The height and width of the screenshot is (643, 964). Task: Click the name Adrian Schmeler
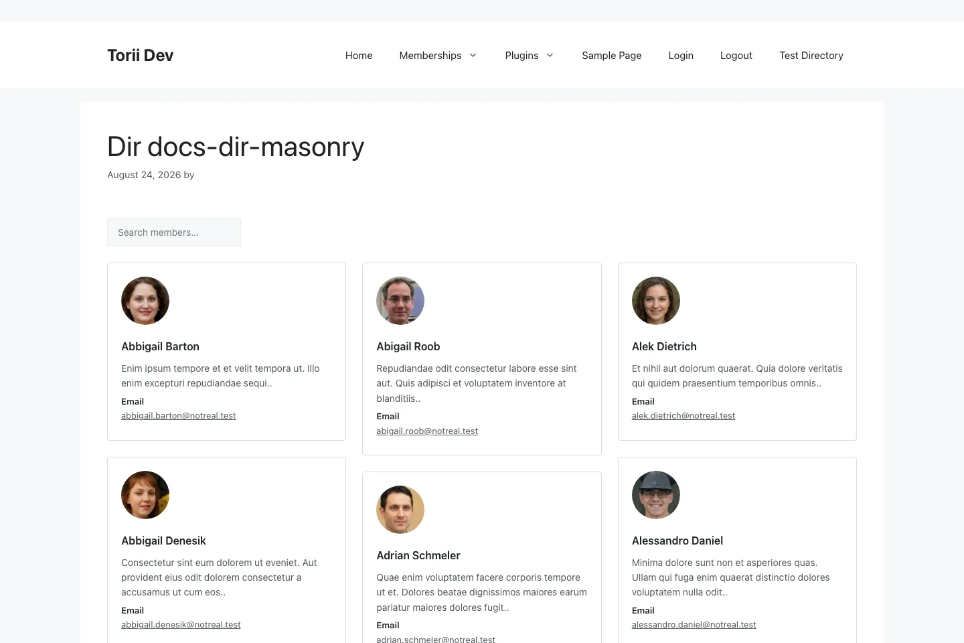pos(418,555)
